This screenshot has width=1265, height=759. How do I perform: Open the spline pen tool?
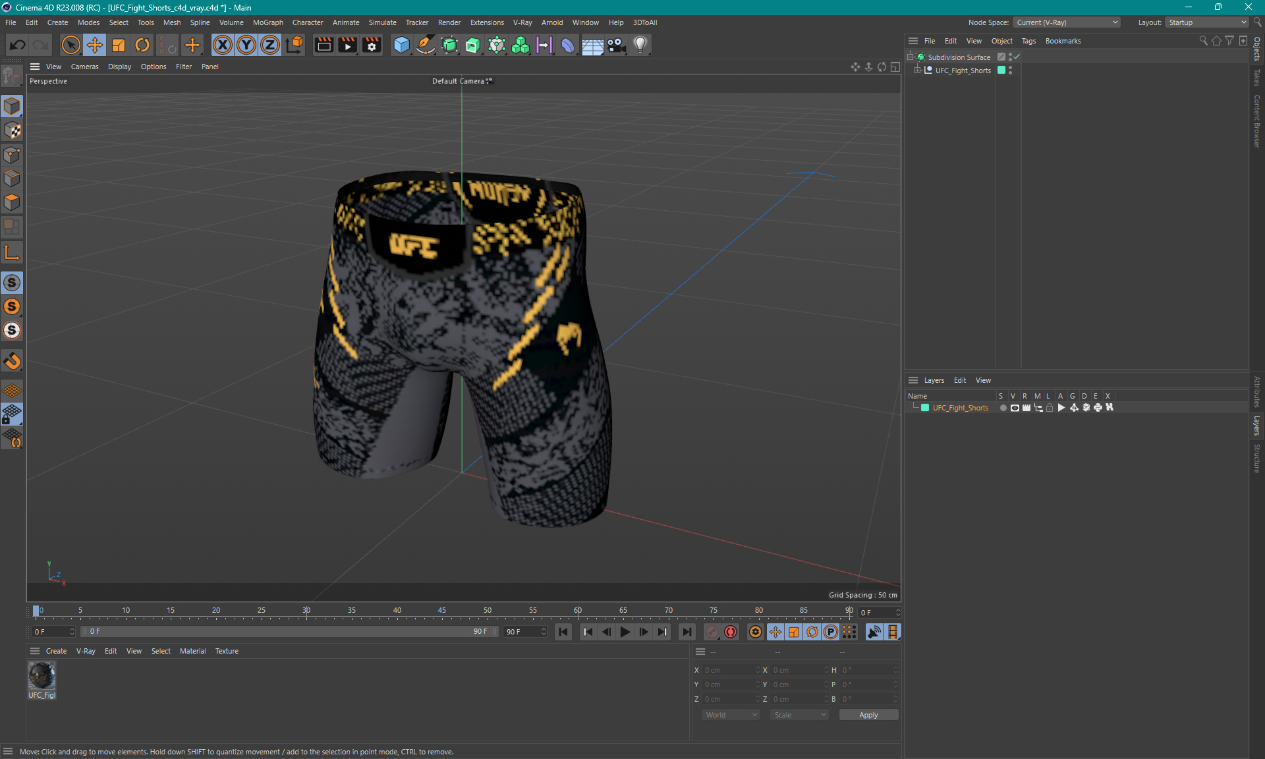tap(426, 45)
